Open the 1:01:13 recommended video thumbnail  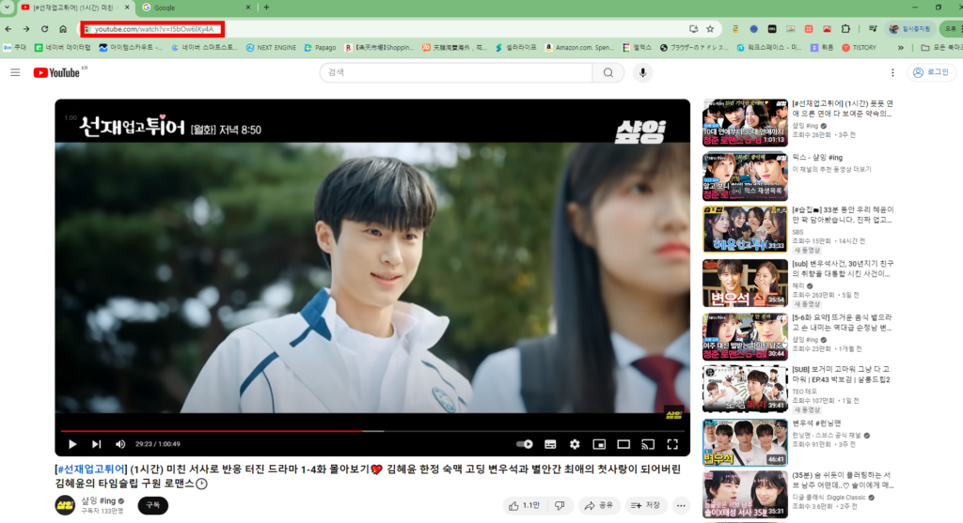click(745, 123)
